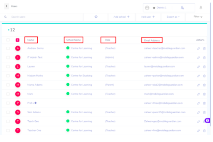Sort by Name column header
Viewport: 213px width, 142px height.
click(x=30, y=40)
